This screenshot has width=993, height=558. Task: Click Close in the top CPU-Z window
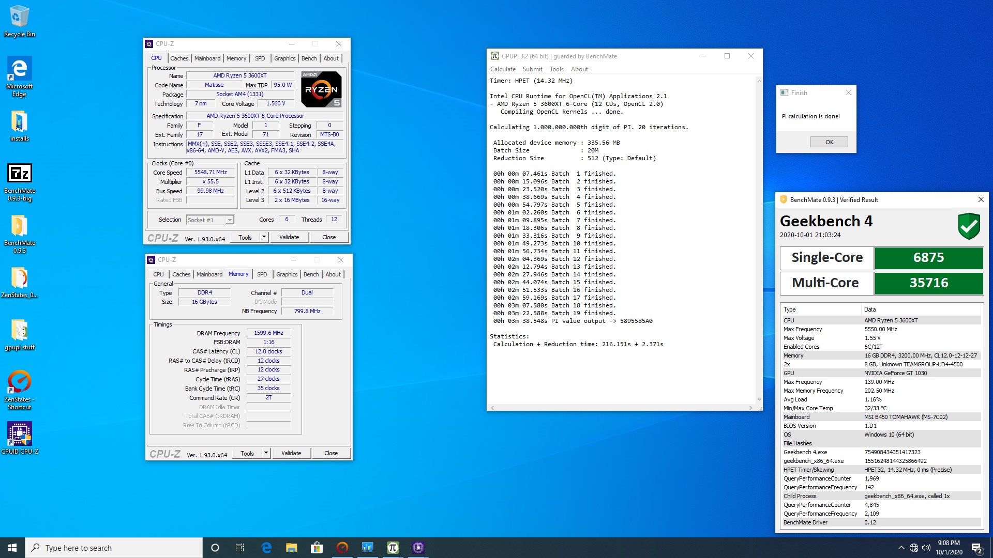click(329, 237)
